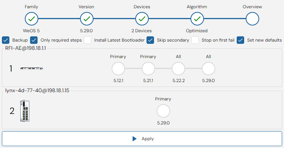Go to the Version step circle

tap(87, 19)
